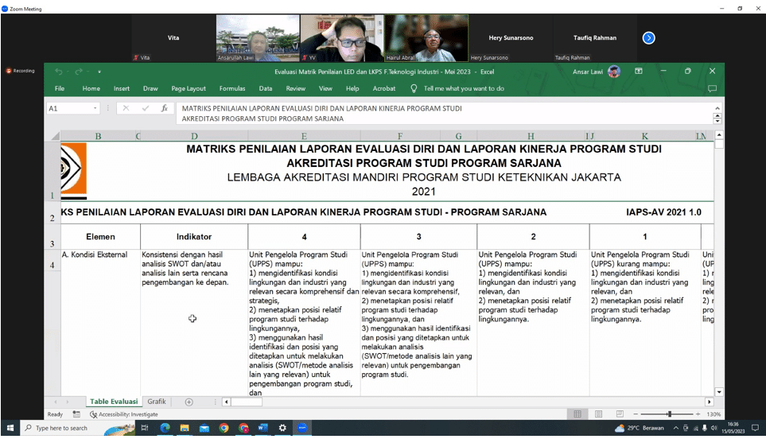Click the Tell me lightbulb icon
The height and width of the screenshot is (439, 766).
414,88
